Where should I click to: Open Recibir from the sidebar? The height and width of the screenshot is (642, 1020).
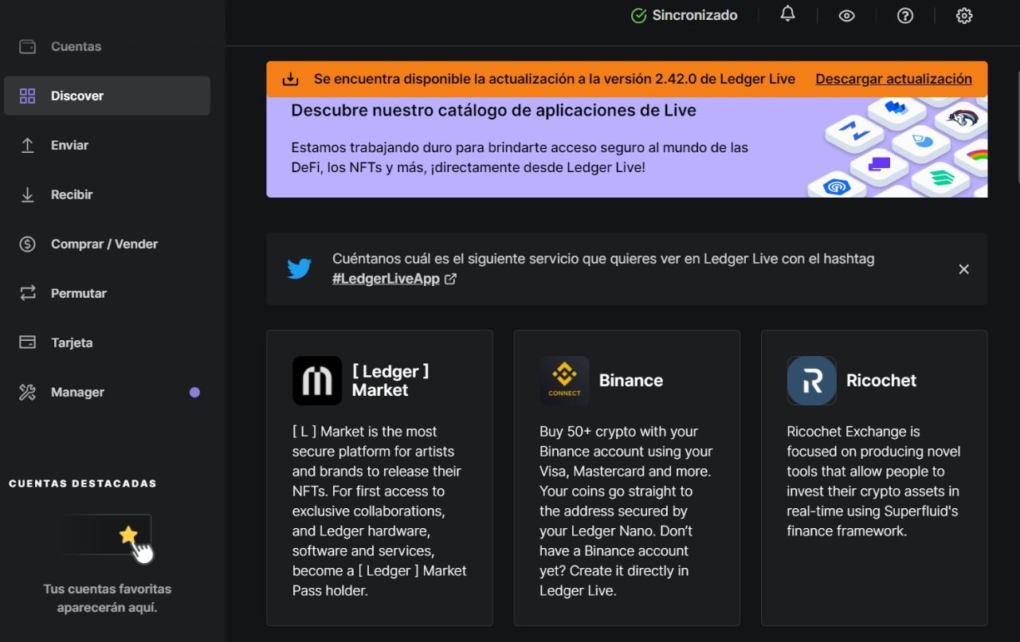107,194
